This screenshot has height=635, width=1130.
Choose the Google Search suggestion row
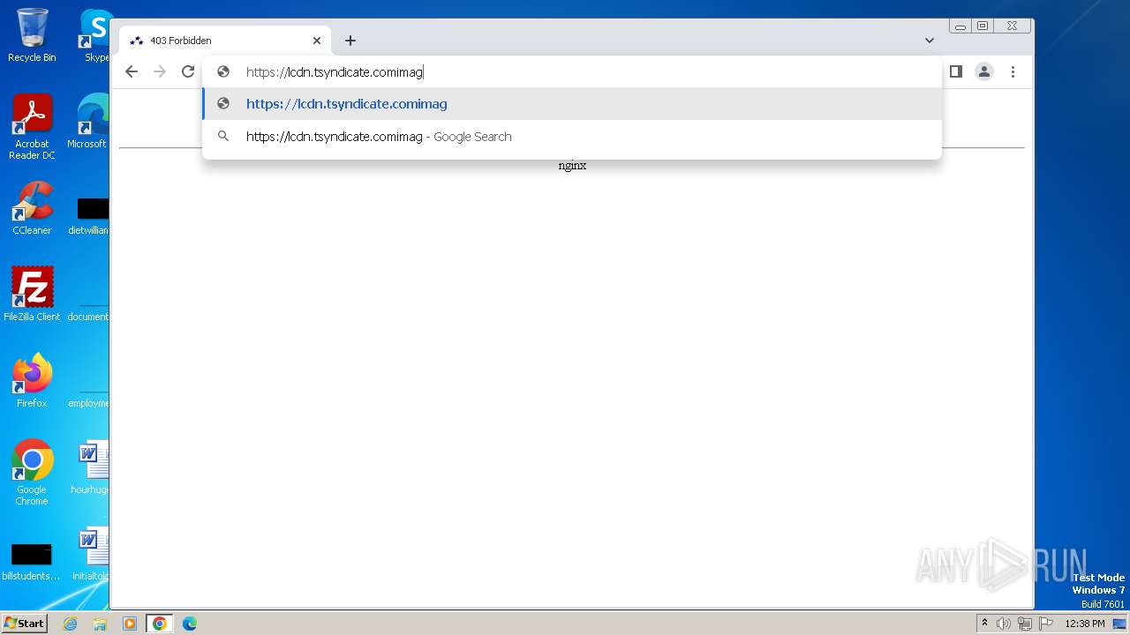pyautogui.click(x=572, y=137)
